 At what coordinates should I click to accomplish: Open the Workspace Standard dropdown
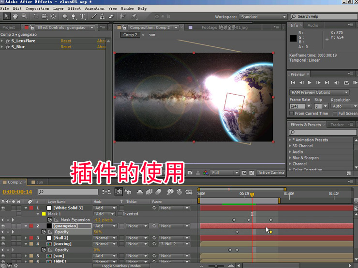click(x=264, y=17)
